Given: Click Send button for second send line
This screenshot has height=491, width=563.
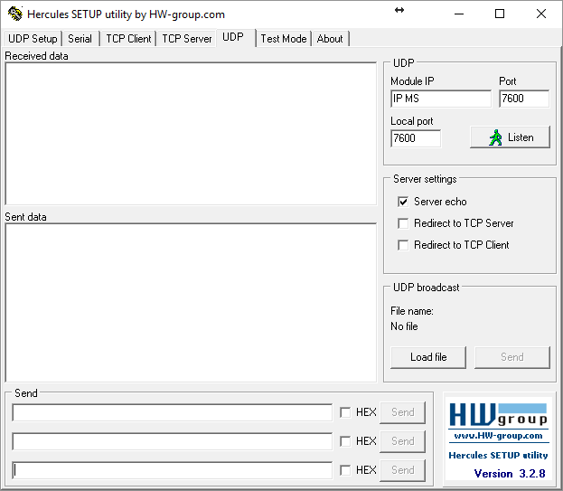Looking at the screenshot, I should tap(402, 441).
